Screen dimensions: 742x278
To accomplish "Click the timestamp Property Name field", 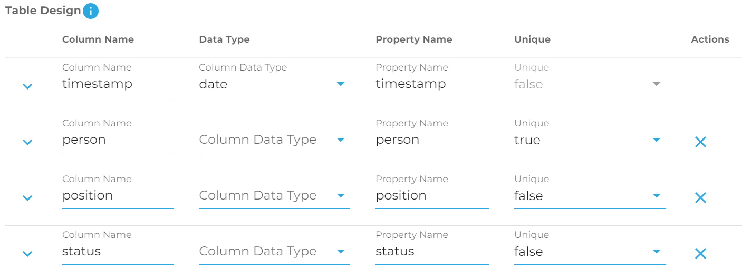I will pyautogui.click(x=431, y=84).
